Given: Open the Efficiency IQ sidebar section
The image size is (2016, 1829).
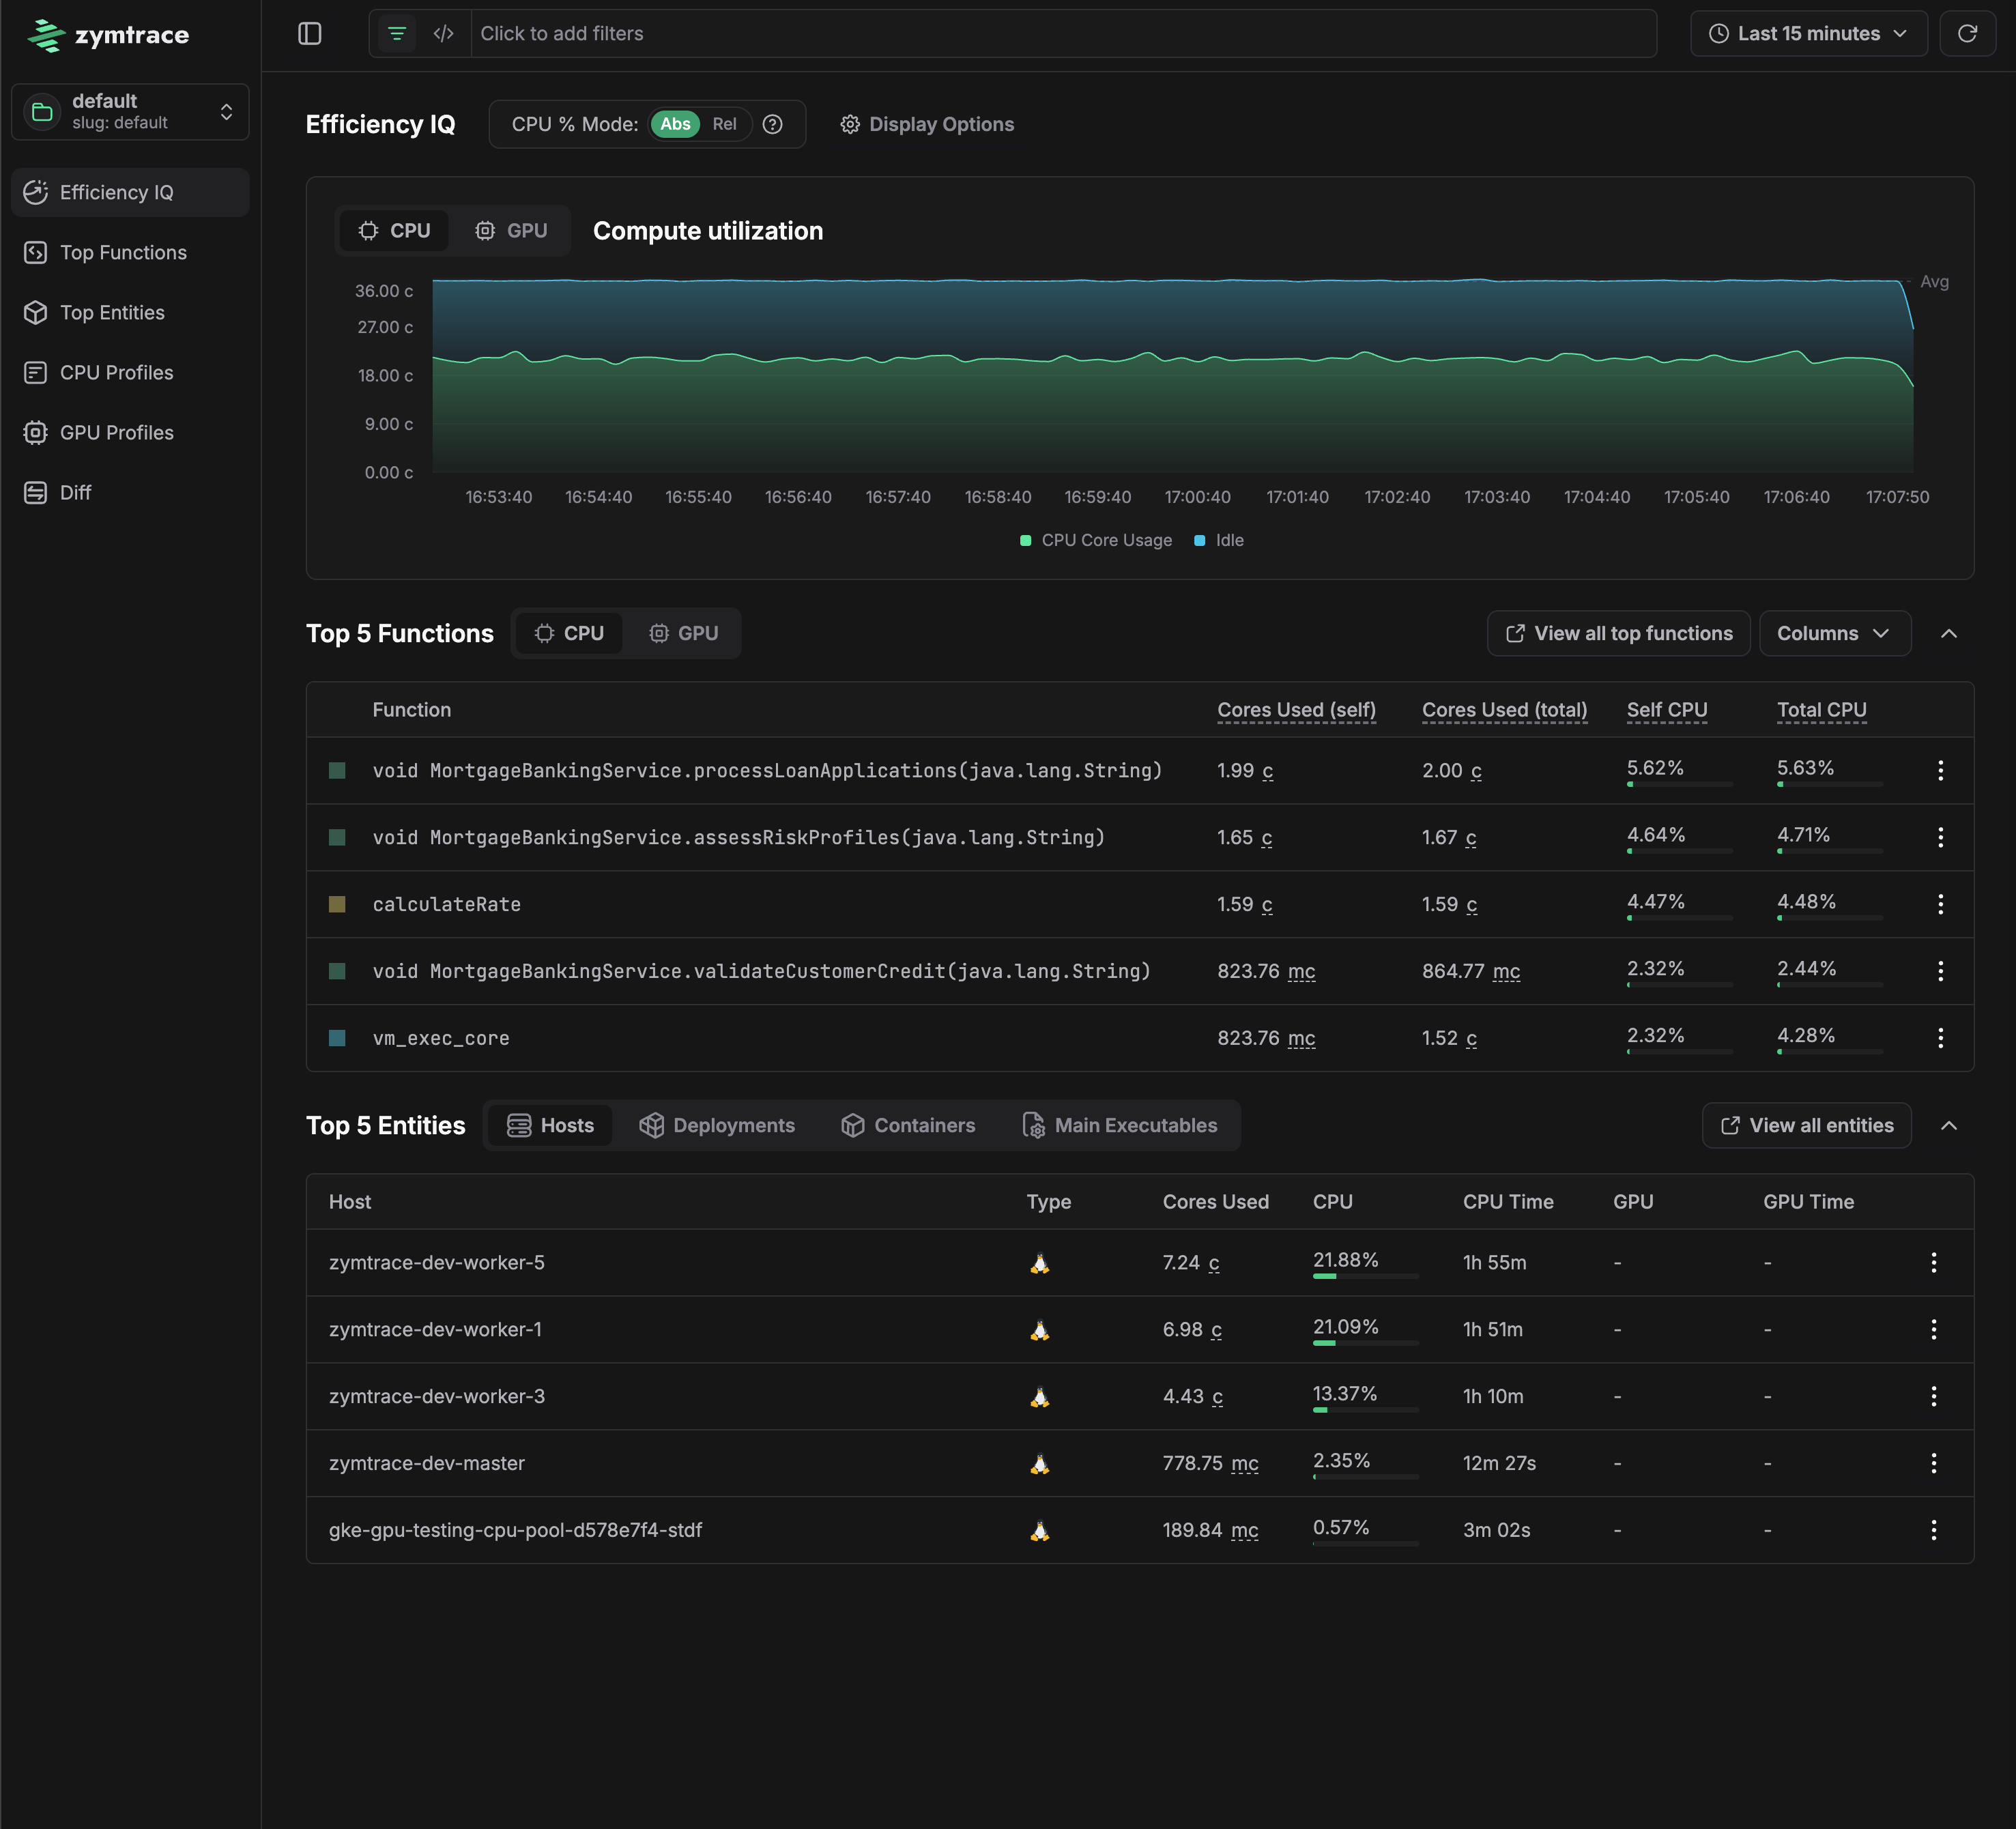Looking at the screenshot, I should 116,192.
